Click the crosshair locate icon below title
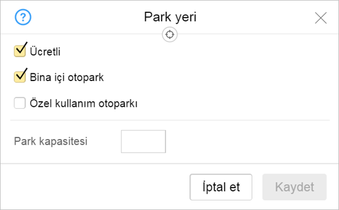 169,34
